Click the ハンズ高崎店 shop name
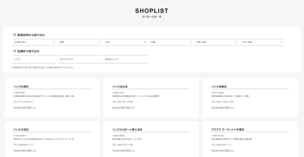 (x=219, y=87)
